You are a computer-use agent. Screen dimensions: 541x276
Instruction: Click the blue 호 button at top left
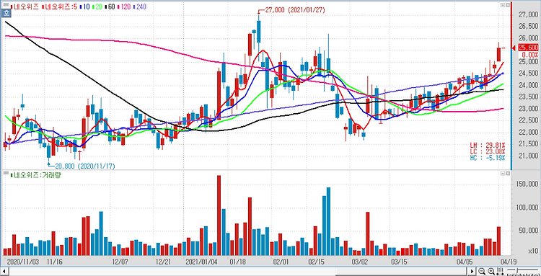pos(6,13)
